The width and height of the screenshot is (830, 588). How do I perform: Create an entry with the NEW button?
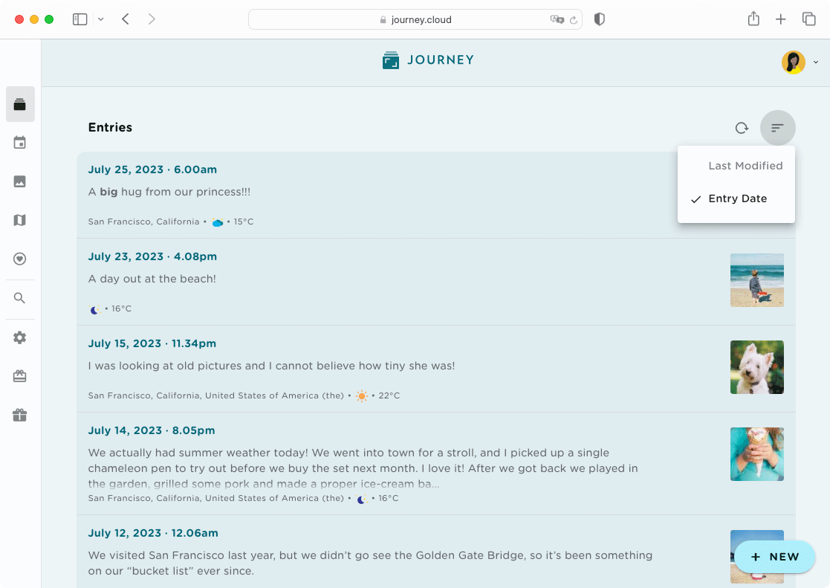pos(774,557)
